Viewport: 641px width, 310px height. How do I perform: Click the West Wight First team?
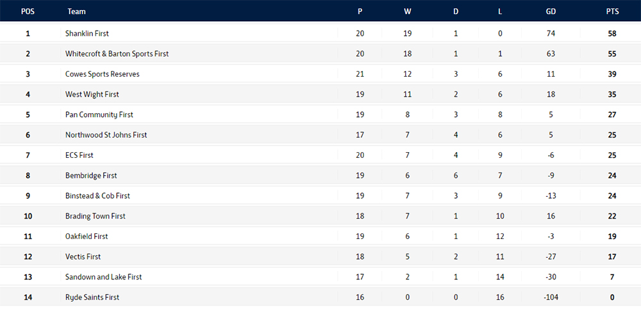[x=92, y=94]
